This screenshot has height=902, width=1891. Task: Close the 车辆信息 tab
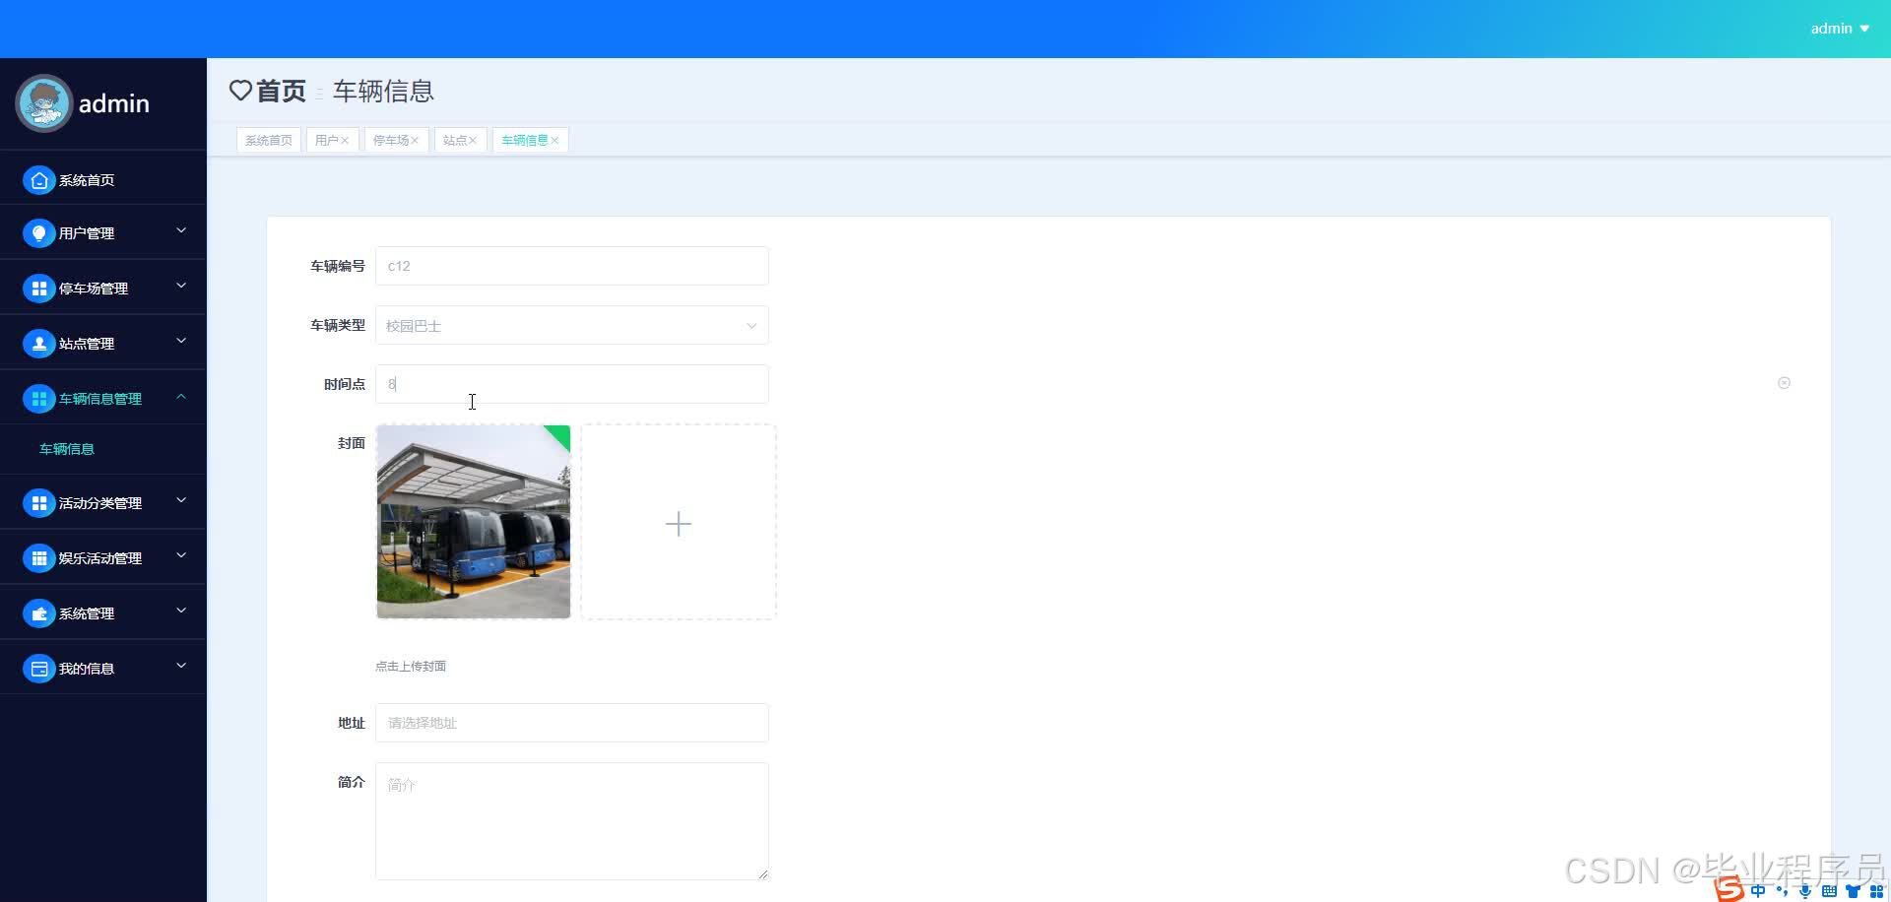point(554,141)
